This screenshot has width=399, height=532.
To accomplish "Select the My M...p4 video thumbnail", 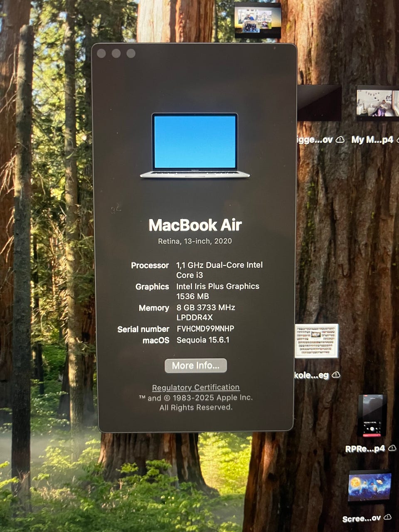I will [x=377, y=102].
